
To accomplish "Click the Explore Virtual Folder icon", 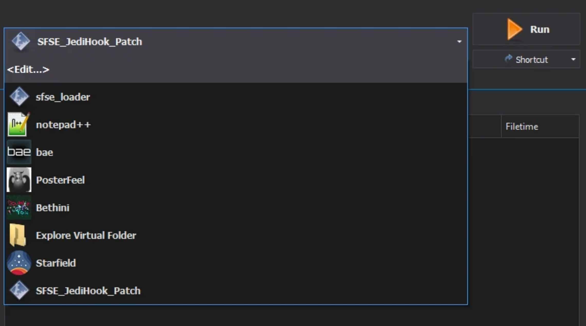I will coord(18,235).
